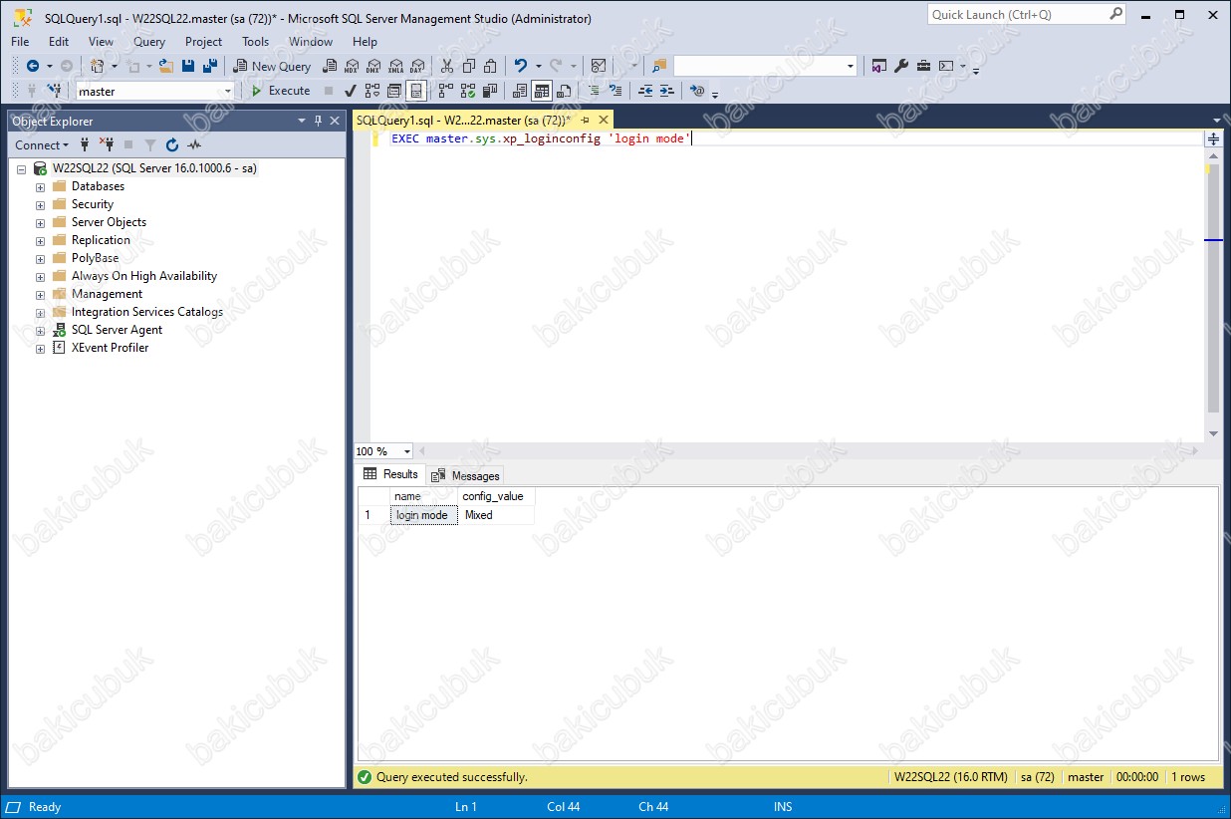1231x819 pixels.
Task: Toggle pin on Object Explorer panel
Action: click(x=319, y=121)
